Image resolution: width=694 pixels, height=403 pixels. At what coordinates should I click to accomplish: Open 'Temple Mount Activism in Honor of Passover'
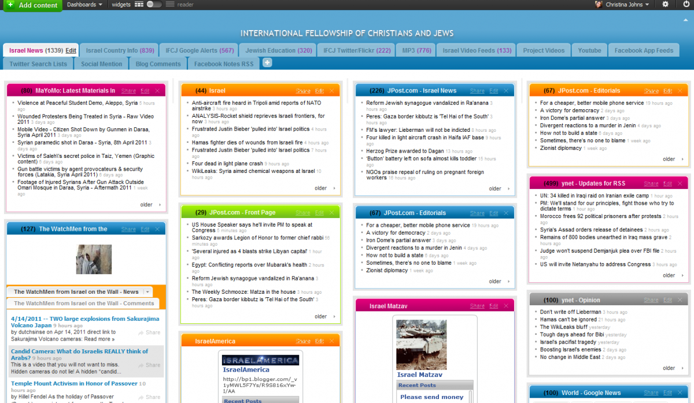[74, 383]
